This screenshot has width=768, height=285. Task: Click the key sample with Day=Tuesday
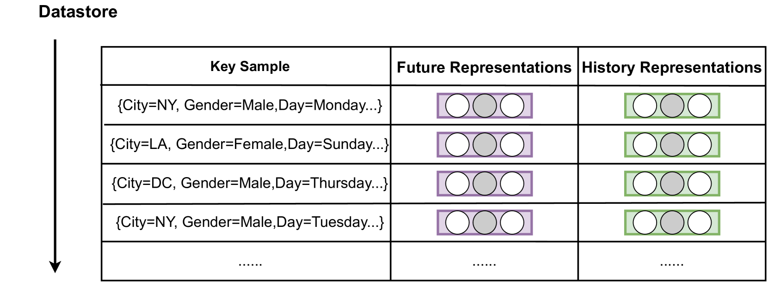[x=250, y=222]
